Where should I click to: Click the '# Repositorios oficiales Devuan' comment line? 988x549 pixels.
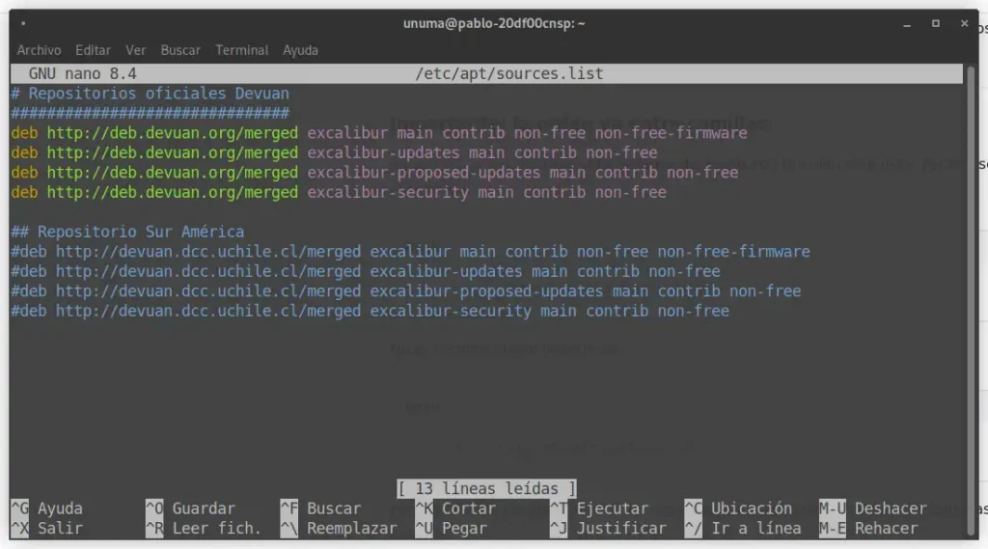(150, 94)
